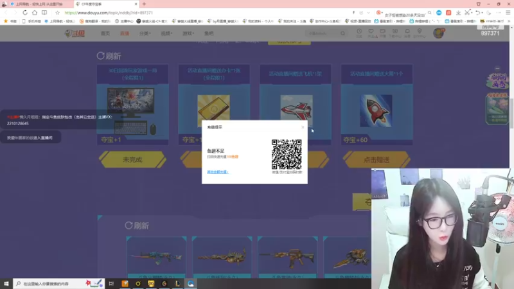Expand the 游戏 dropdown menu

188,33
